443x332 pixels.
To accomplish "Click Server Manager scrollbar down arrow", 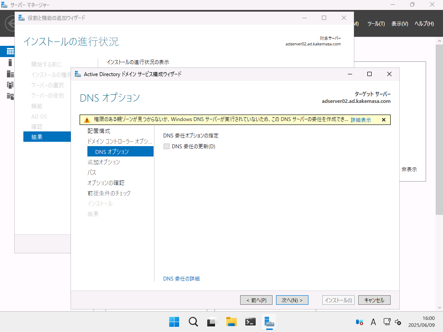I will (x=440, y=307).
